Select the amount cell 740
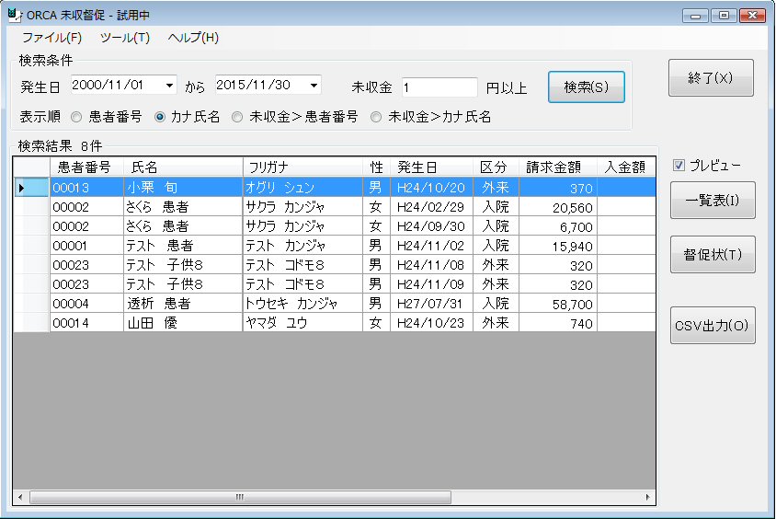 click(558, 323)
